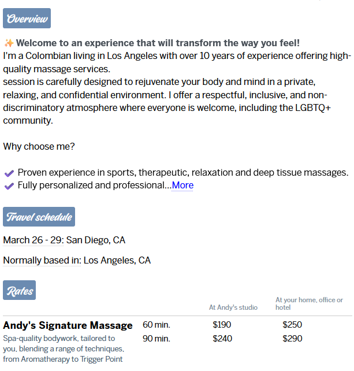Image resolution: width=354 pixels, height=371 pixels.
Task: Click the checkmark beside Fully personalized
Action: (9, 185)
